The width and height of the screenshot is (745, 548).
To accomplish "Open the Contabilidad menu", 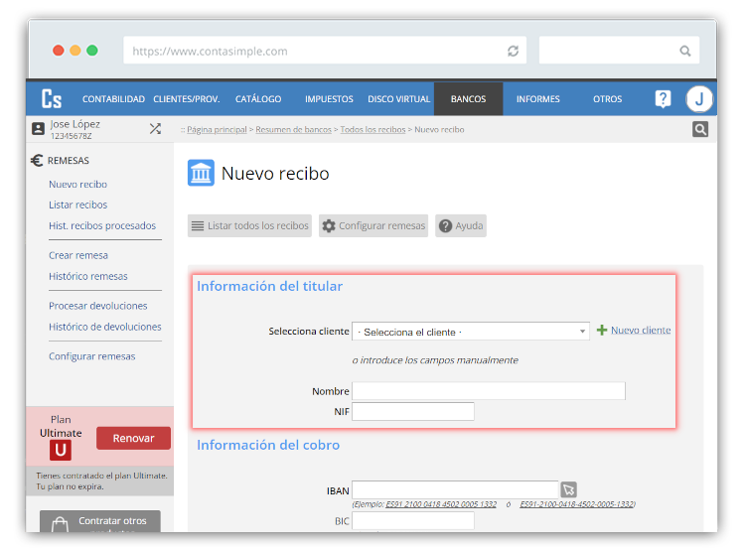I will (x=113, y=99).
